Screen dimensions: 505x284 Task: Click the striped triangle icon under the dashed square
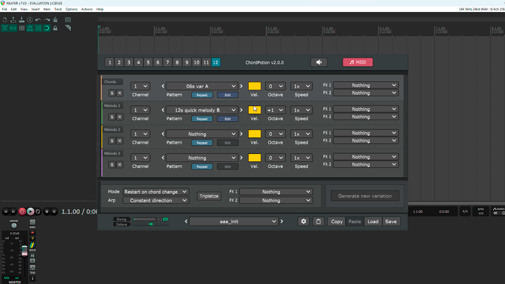[68, 28]
